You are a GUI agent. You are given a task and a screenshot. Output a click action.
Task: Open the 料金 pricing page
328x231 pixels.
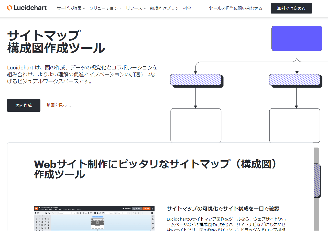187,8
